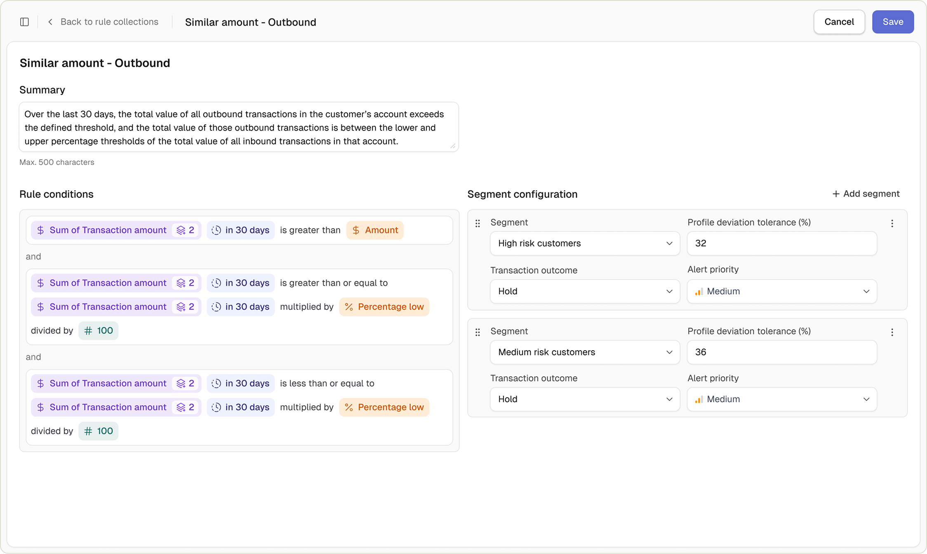Open the Medium risk customers segment dropdown
This screenshot has height=554, width=927.
[585, 352]
